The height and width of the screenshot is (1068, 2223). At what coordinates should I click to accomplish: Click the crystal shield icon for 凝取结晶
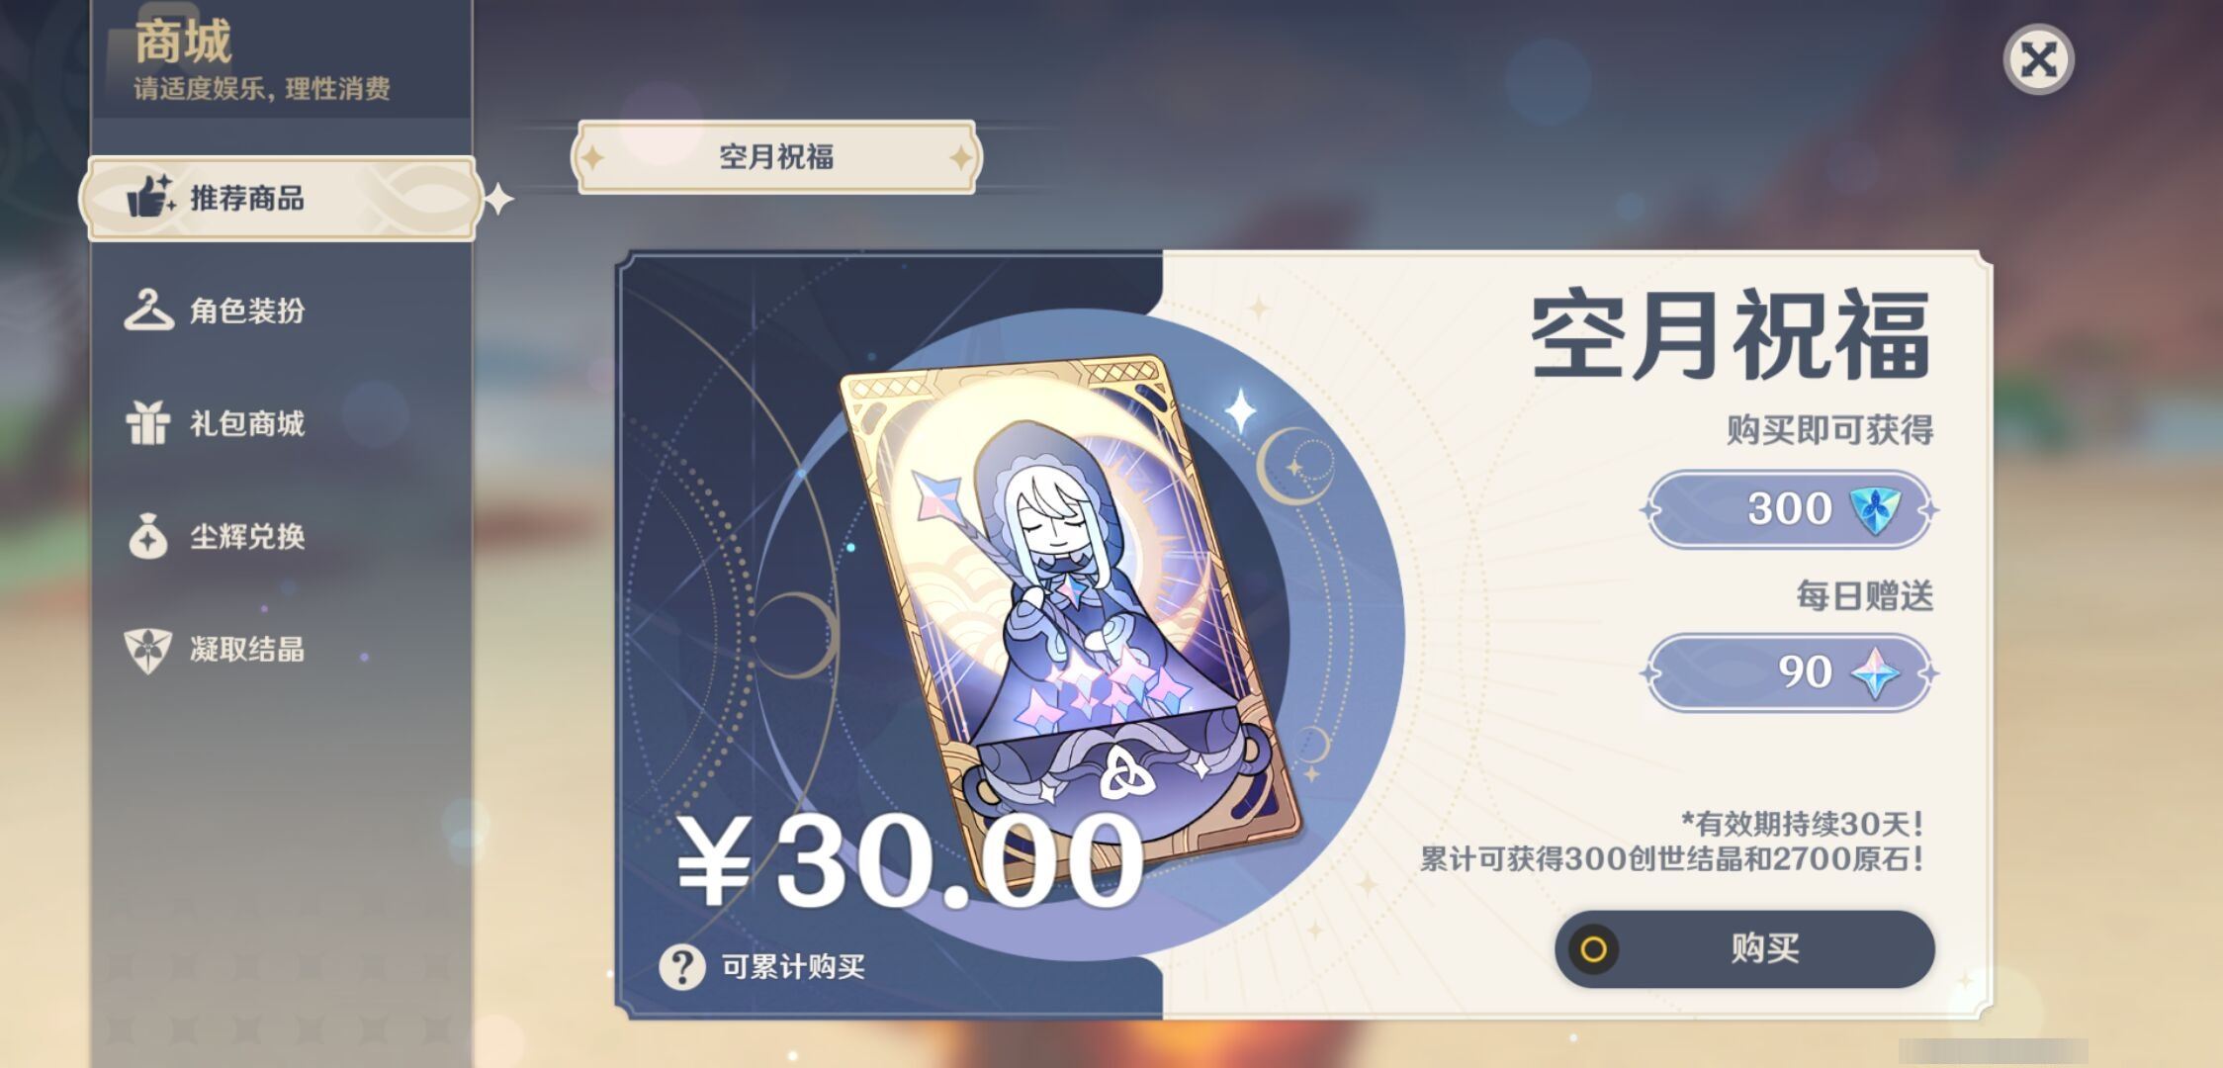[x=148, y=651]
